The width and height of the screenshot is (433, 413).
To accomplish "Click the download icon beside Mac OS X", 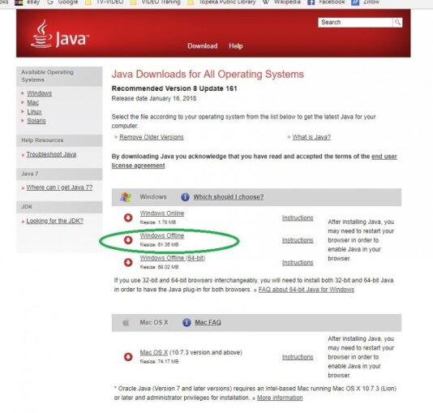I will 128,357.
